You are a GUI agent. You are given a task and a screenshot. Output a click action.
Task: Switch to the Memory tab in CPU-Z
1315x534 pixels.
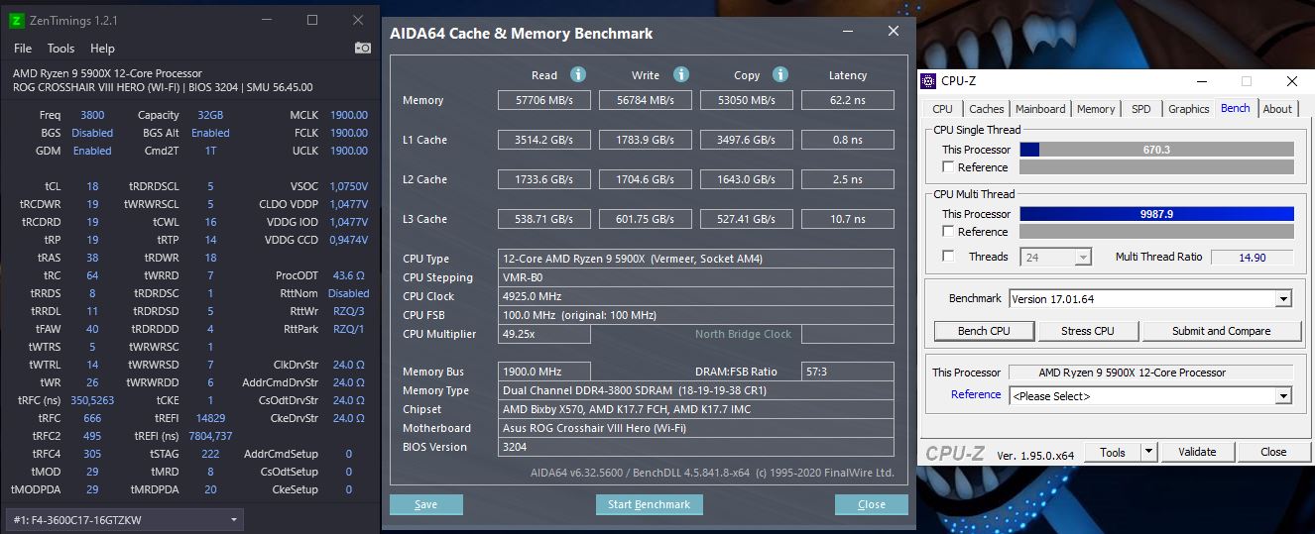(1096, 109)
